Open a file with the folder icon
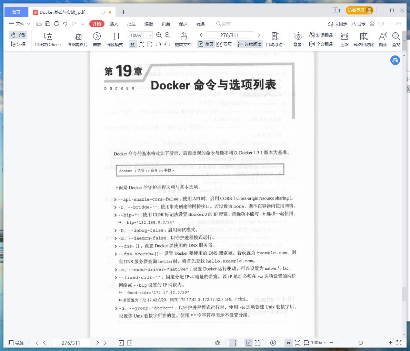 click(39, 24)
